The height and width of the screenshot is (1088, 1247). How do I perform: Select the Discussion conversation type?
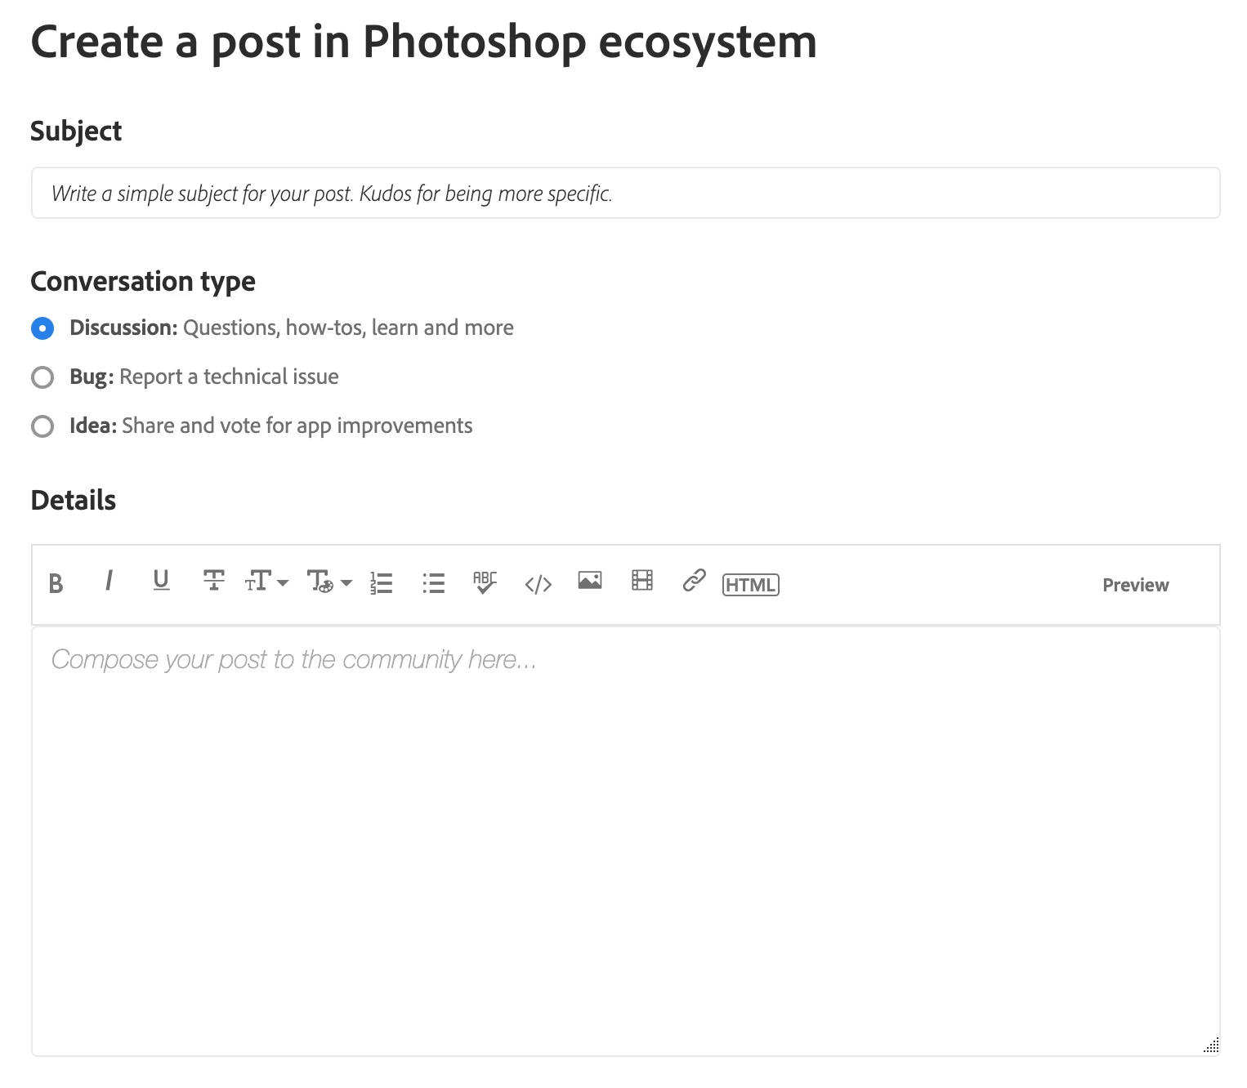click(42, 328)
